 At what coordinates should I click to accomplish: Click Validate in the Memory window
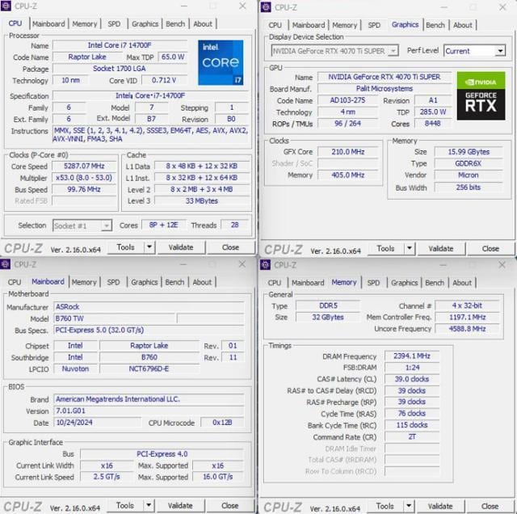[440, 506]
